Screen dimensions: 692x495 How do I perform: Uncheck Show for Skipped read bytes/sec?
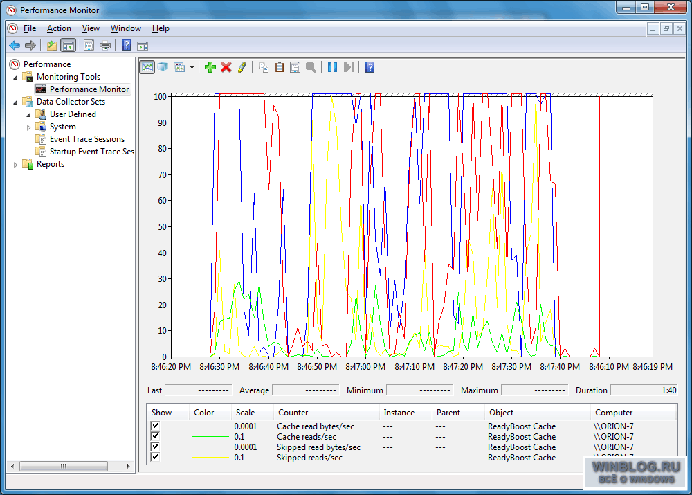pyautogui.click(x=155, y=447)
